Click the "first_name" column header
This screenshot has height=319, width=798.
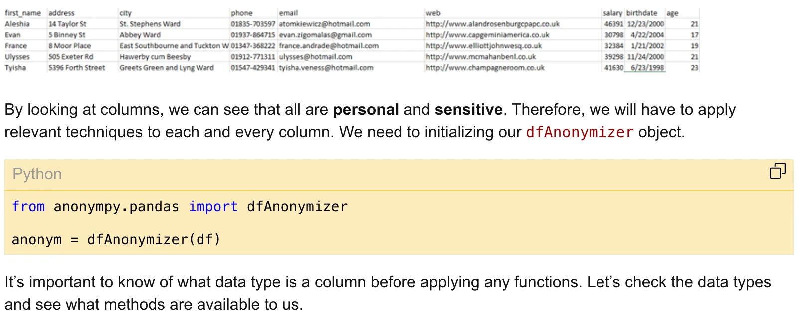click(x=23, y=13)
